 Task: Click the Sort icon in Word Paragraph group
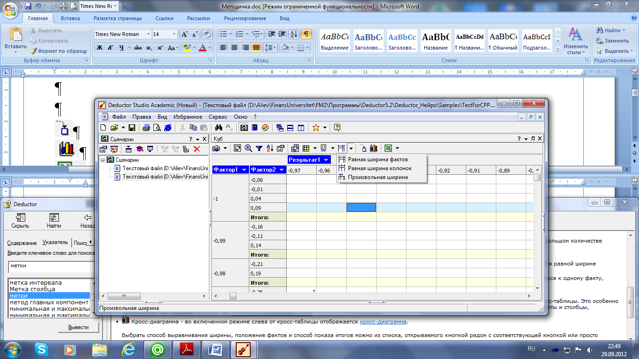pyautogui.click(x=294, y=34)
